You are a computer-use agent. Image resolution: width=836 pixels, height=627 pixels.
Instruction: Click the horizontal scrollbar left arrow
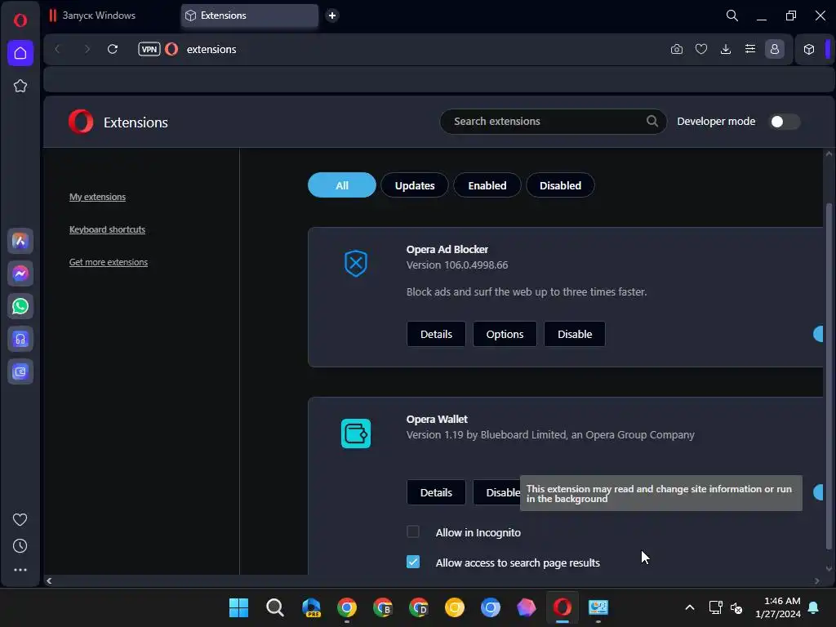pyautogui.click(x=49, y=580)
